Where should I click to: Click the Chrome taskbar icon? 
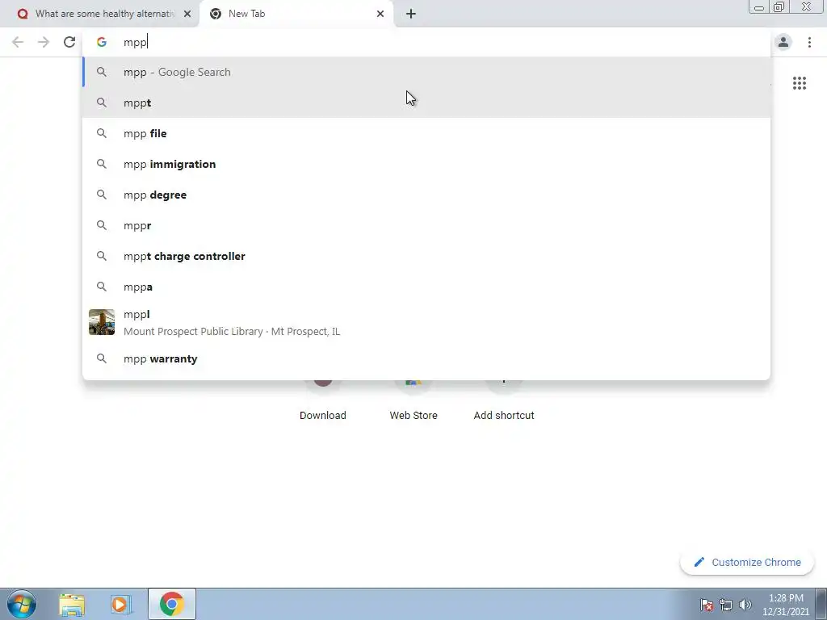point(172,604)
